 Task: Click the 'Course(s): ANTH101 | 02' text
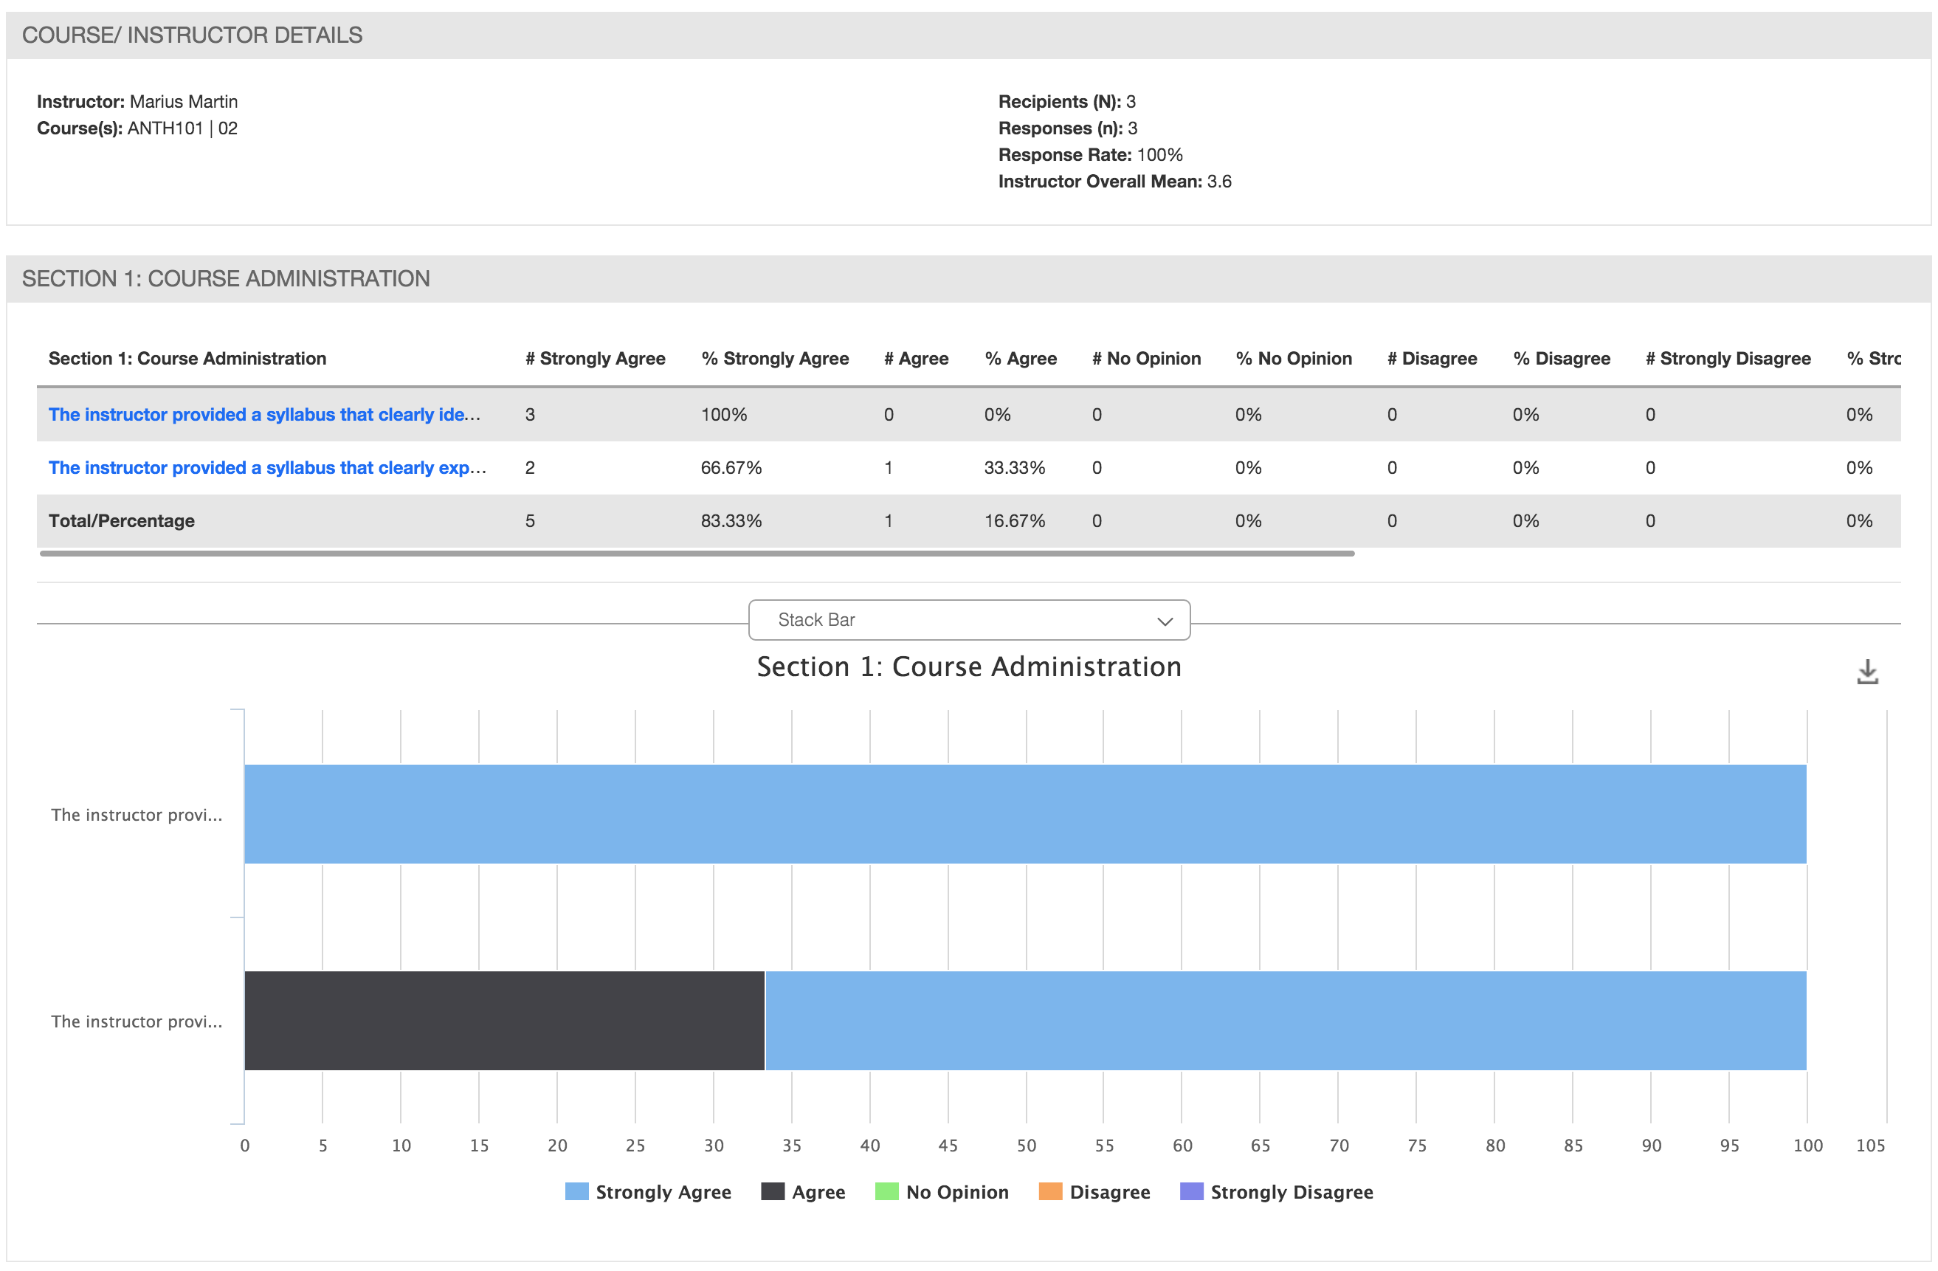pos(137,128)
